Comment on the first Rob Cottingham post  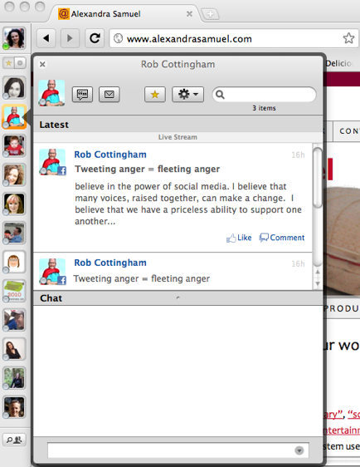(x=282, y=238)
